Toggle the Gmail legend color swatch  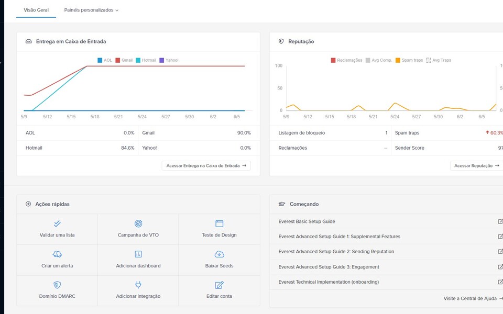click(118, 60)
